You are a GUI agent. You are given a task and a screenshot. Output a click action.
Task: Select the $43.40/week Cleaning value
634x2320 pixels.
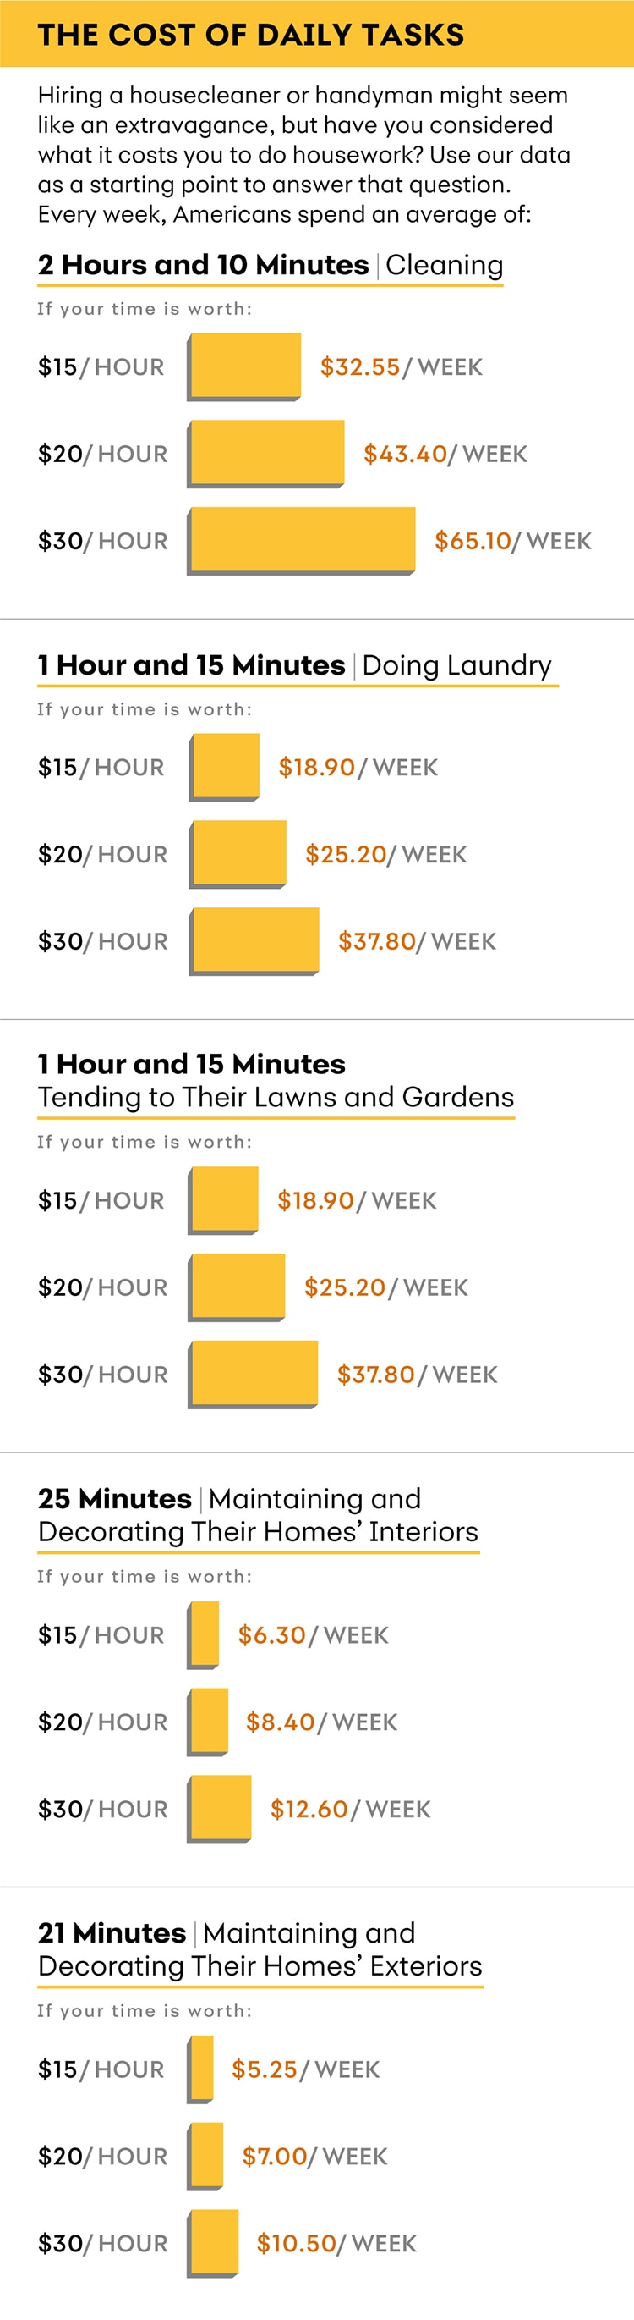point(445,454)
